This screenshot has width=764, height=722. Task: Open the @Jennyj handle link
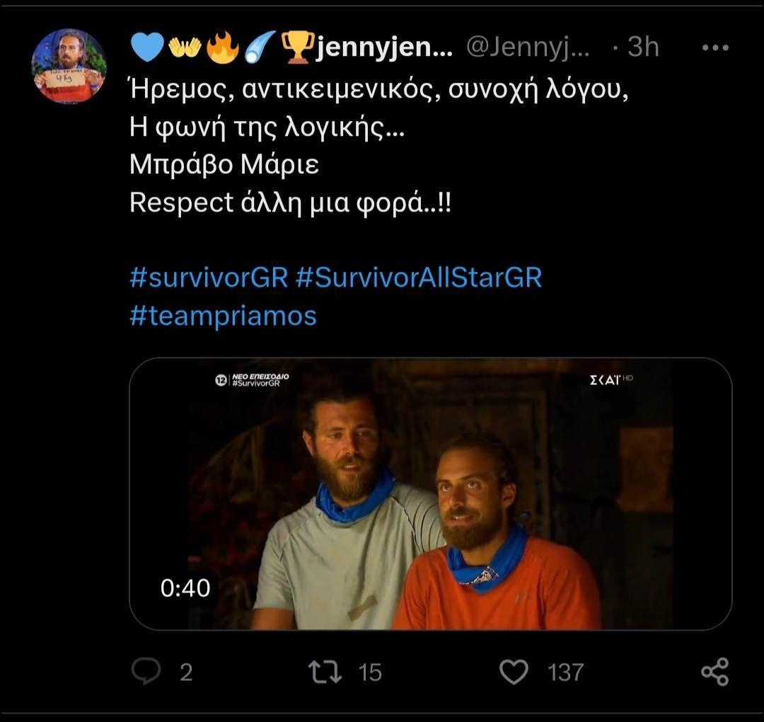[527, 47]
